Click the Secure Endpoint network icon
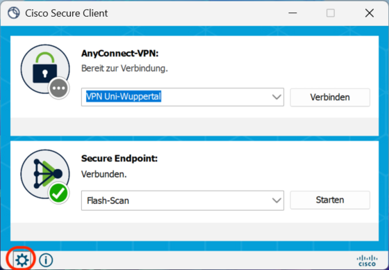Image resolution: width=389 pixels, height=270 pixels. pyautogui.click(x=45, y=174)
